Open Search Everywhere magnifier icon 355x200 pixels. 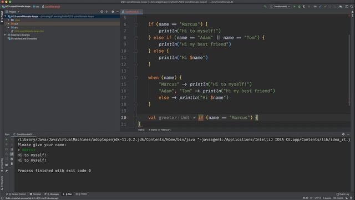(x=352, y=7)
